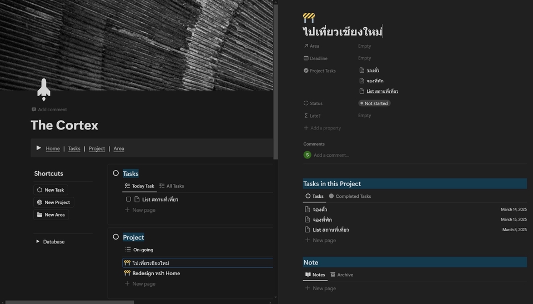Click the comment bubble icon beside Add comment
Image resolution: width=533 pixels, height=304 pixels.
coord(34,109)
